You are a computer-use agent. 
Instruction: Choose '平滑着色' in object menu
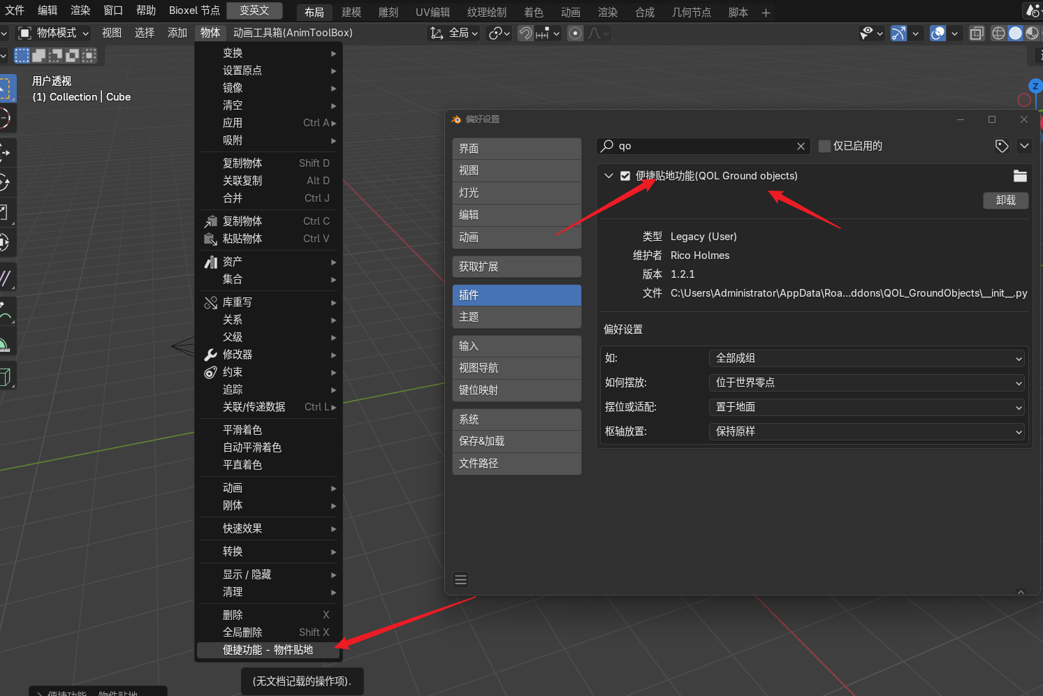click(268, 430)
